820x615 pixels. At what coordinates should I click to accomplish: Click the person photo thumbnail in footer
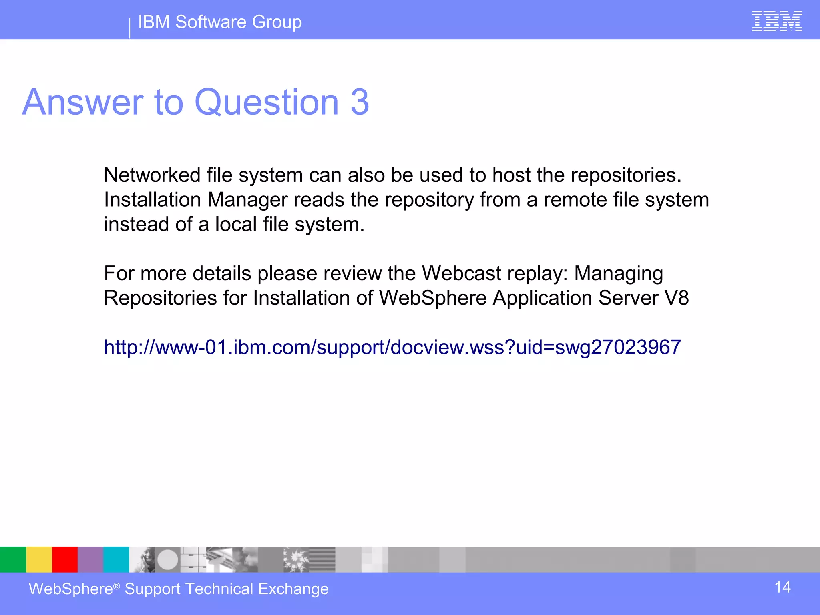click(x=142, y=559)
